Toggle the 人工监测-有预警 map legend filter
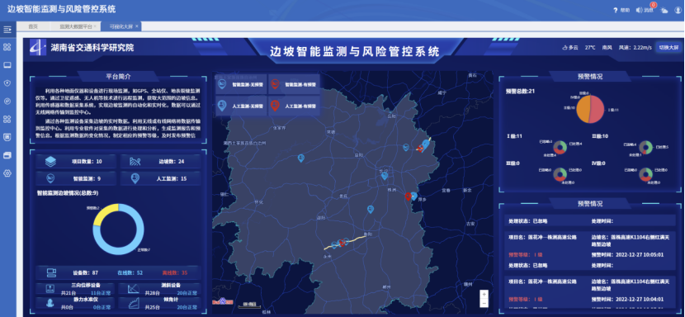The width and height of the screenshot is (685, 317). (294, 106)
